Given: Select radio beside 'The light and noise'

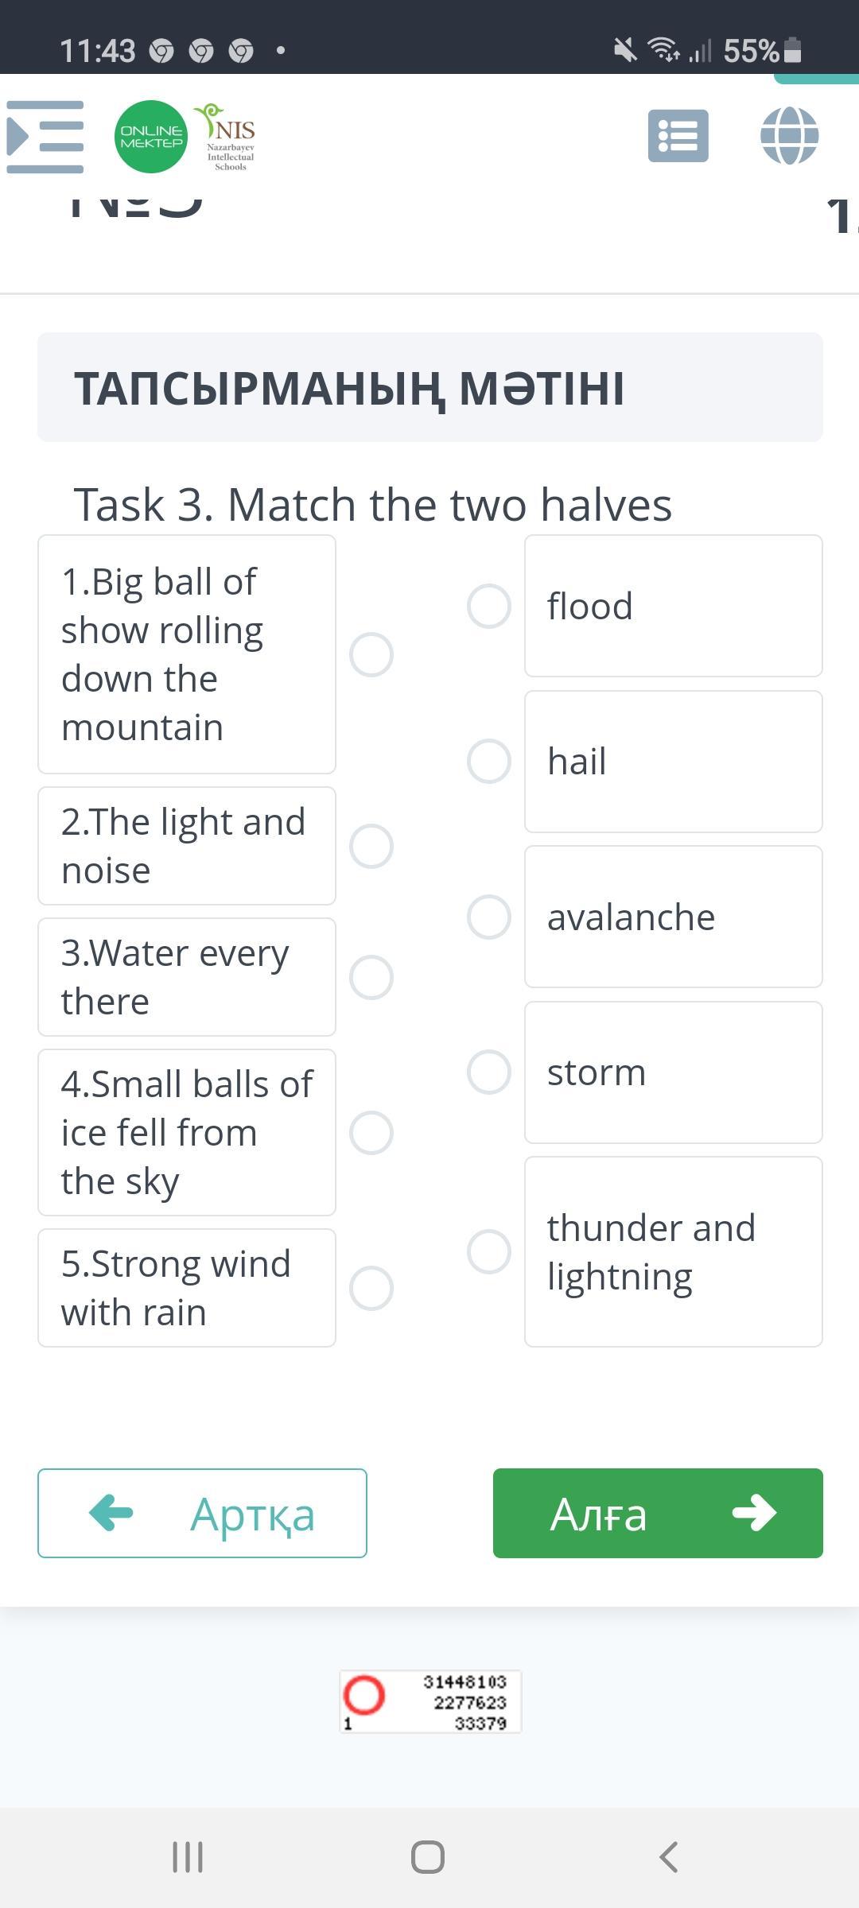Looking at the screenshot, I should (x=371, y=846).
